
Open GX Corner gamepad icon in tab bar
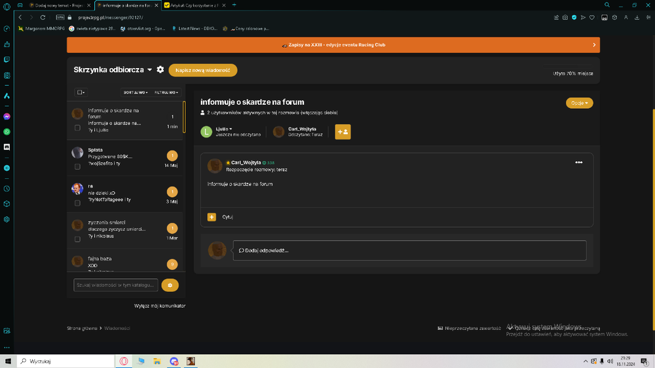click(x=20, y=5)
